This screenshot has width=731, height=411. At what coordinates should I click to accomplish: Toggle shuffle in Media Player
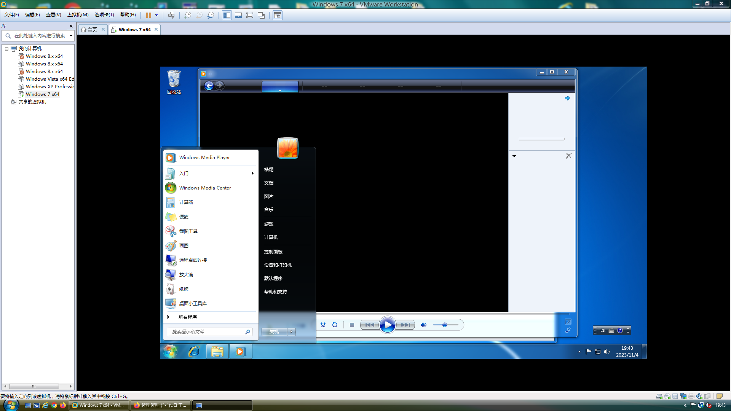pyautogui.click(x=323, y=325)
